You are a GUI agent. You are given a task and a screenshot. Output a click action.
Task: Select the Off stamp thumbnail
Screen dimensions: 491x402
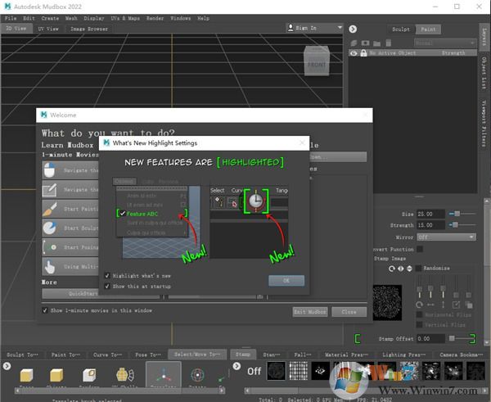pyautogui.click(x=255, y=371)
